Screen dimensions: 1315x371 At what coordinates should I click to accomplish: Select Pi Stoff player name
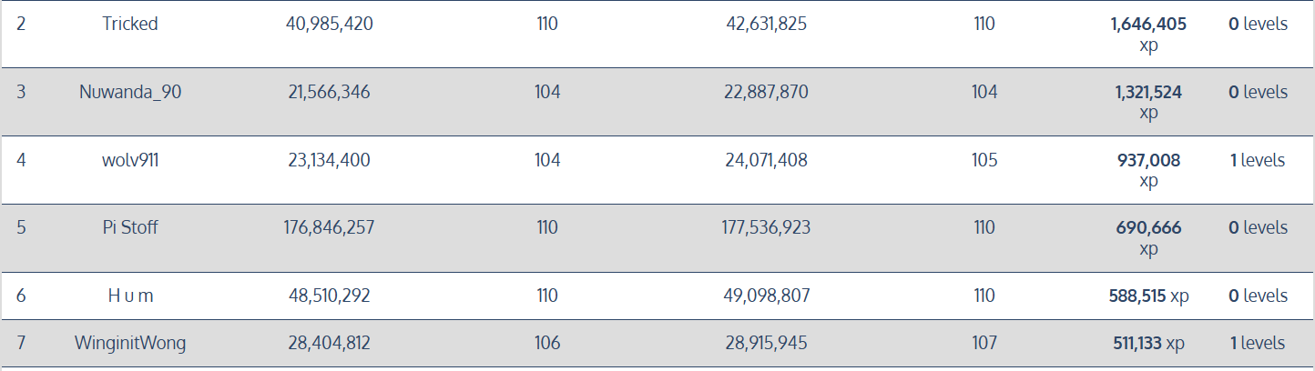[x=129, y=228]
